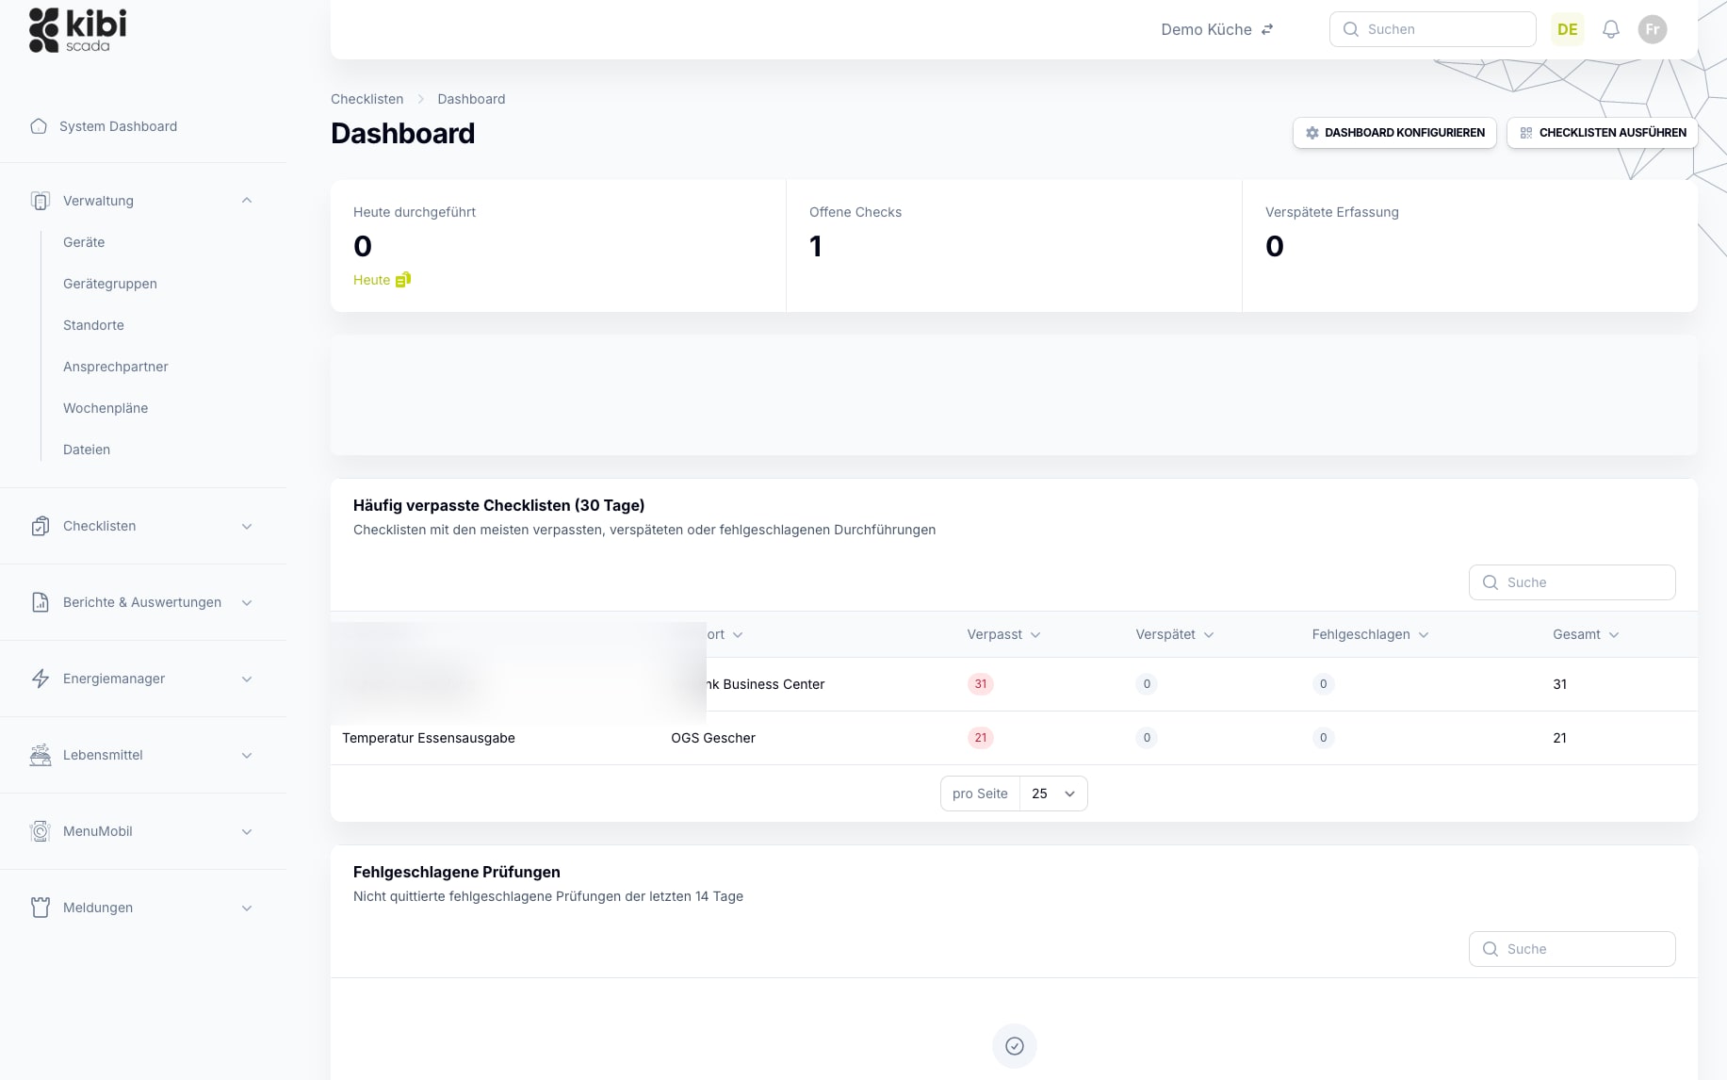Focus Suche field in Fehlgeschlagene Prüfungen
This screenshot has width=1727, height=1080.
[1572, 949]
